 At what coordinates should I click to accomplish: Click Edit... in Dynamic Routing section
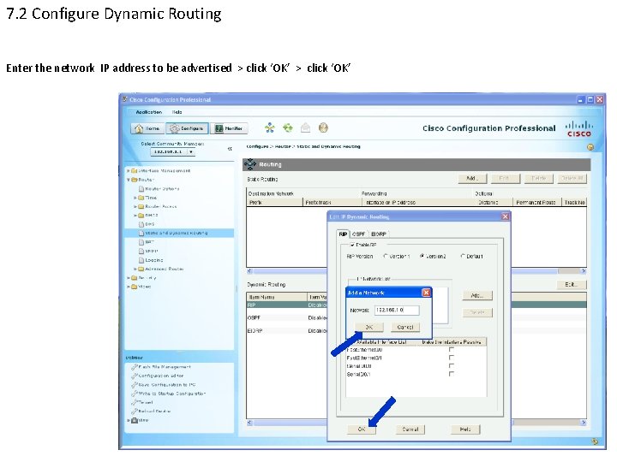[571, 284]
